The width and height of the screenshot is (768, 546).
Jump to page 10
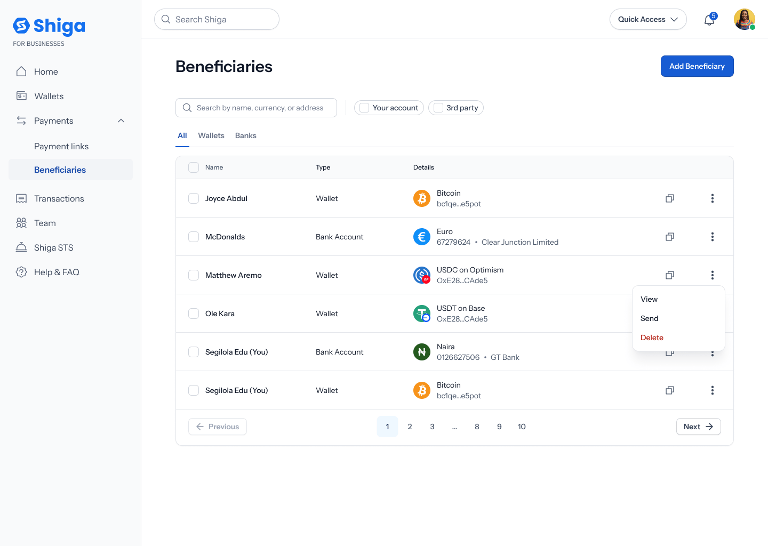pyautogui.click(x=522, y=427)
